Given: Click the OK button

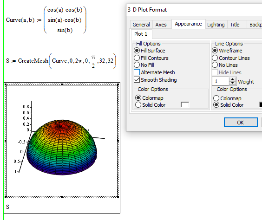Looking at the screenshot, I should click(x=241, y=123).
